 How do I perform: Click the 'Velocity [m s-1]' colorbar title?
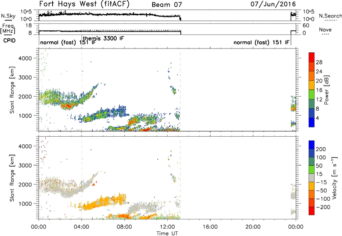[x=334, y=178]
